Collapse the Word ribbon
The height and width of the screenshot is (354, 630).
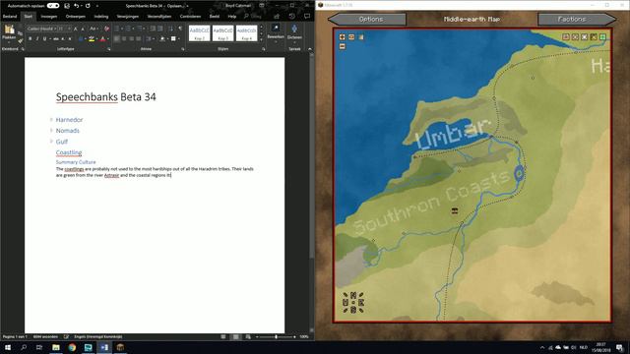pyautogui.click(x=310, y=49)
